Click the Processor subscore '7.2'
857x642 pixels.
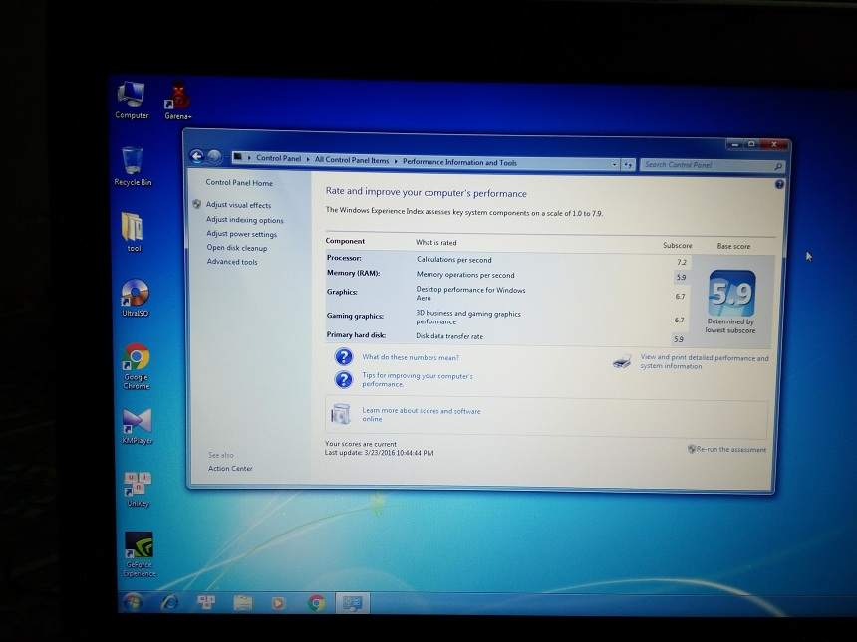[681, 262]
